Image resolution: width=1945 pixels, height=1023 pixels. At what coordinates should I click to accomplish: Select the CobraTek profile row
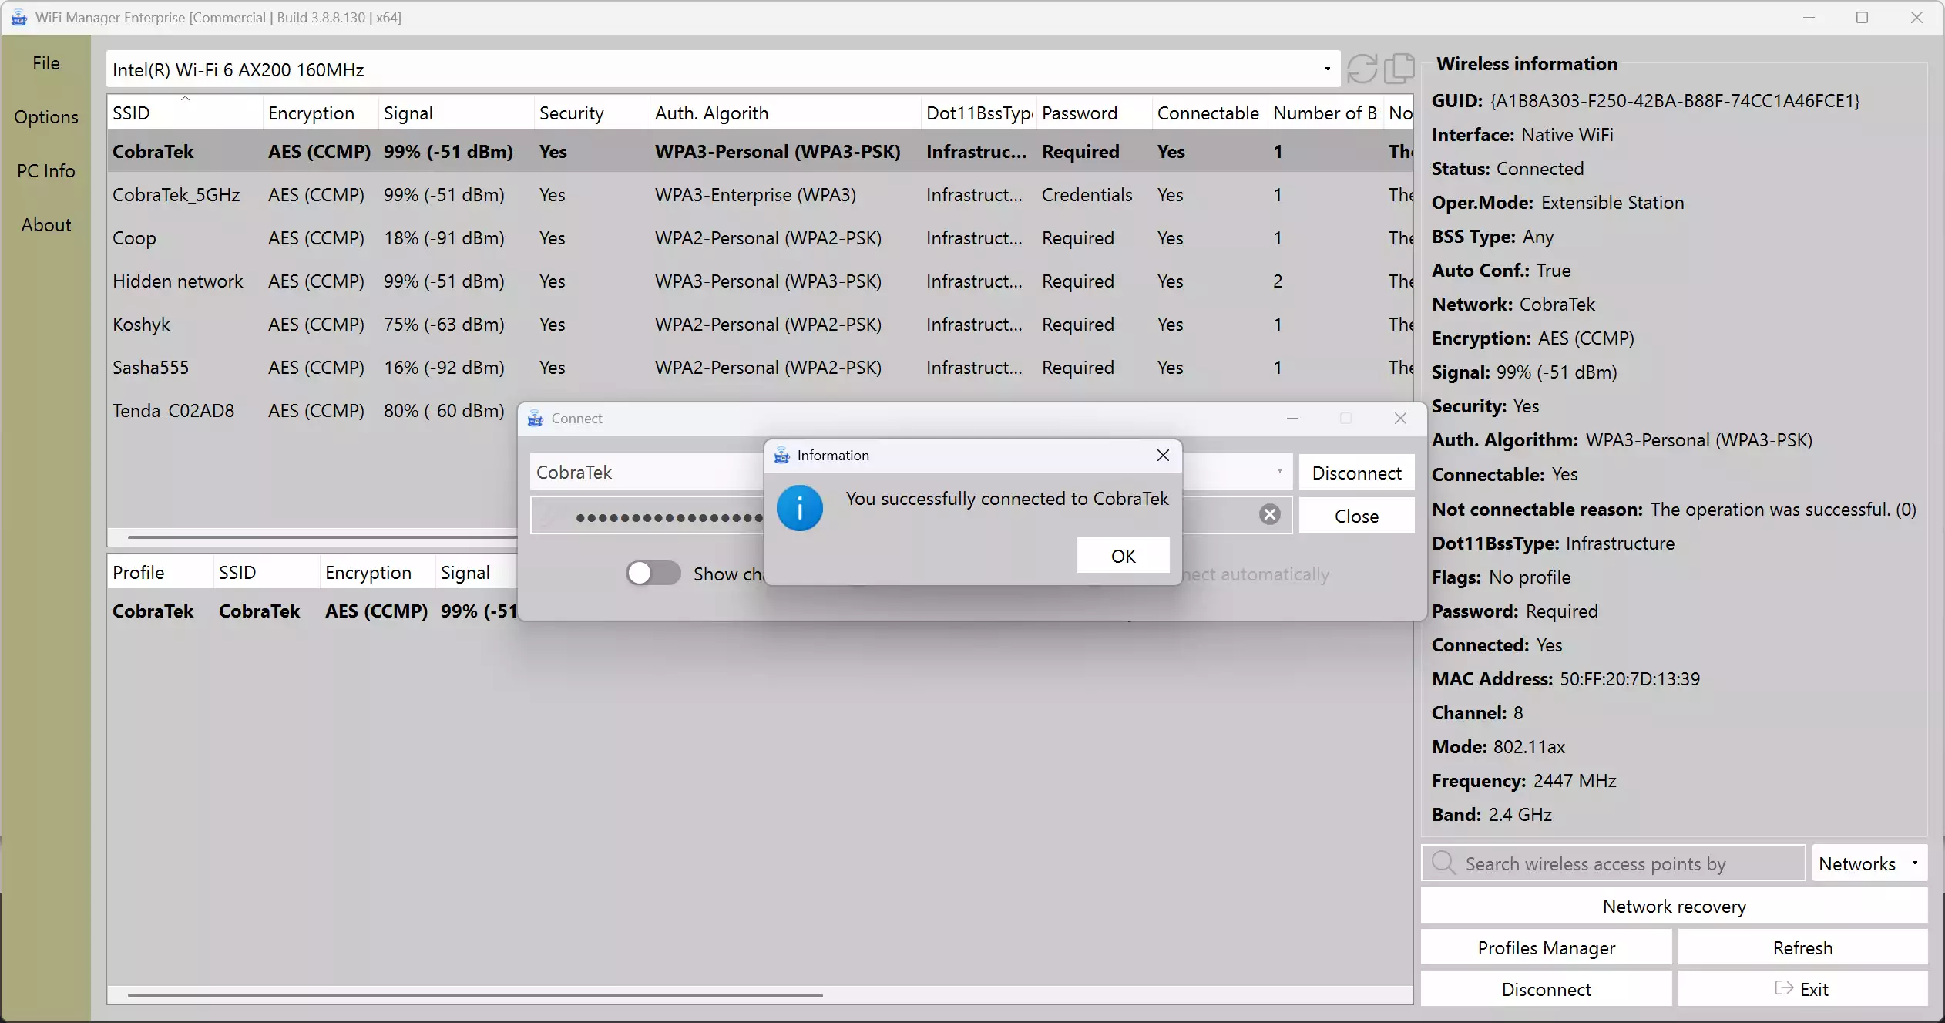[x=312, y=611]
